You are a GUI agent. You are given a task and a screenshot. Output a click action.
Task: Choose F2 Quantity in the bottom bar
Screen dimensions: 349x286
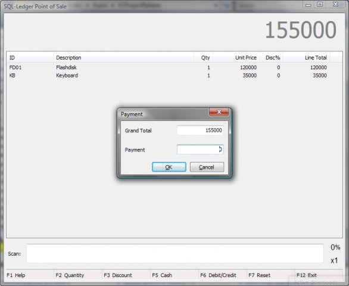[x=70, y=275]
